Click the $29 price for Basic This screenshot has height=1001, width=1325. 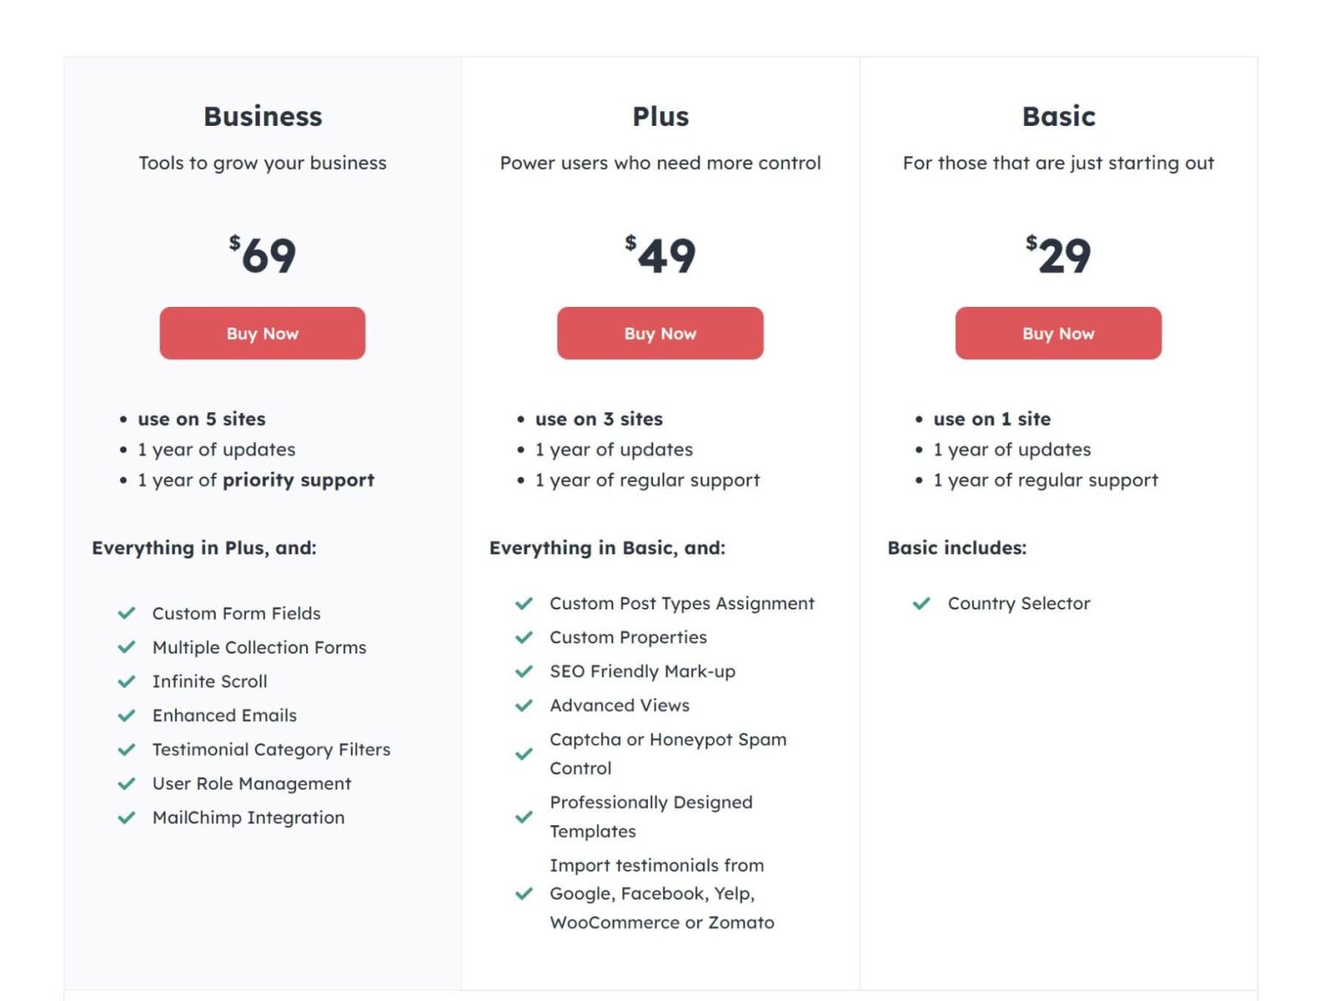pyautogui.click(x=1058, y=254)
